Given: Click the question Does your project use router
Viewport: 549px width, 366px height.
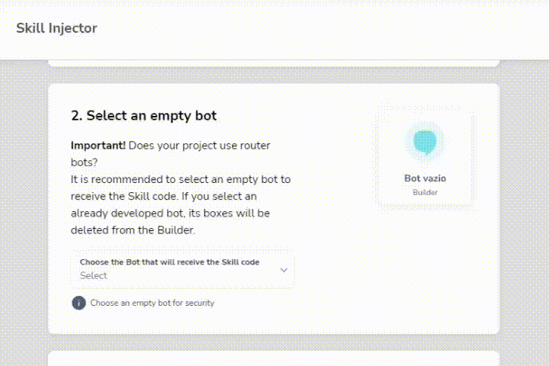Looking at the screenshot, I should (171, 154).
